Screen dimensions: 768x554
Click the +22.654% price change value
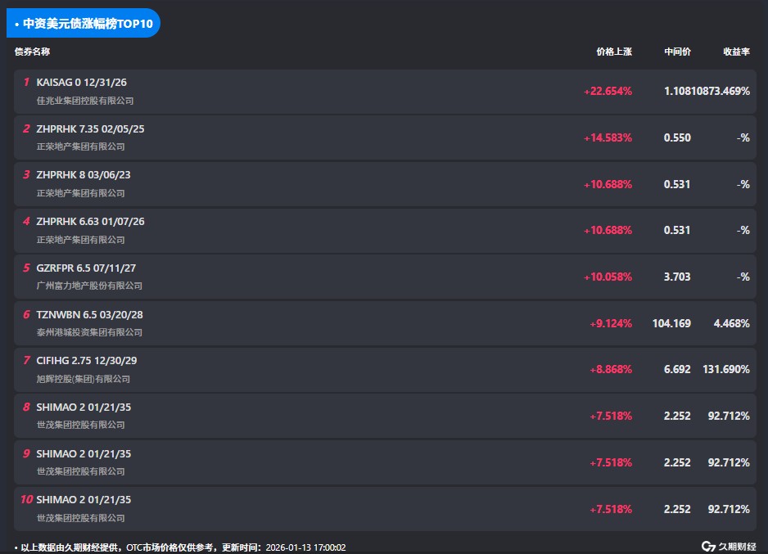pyautogui.click(x=608, y=92)
